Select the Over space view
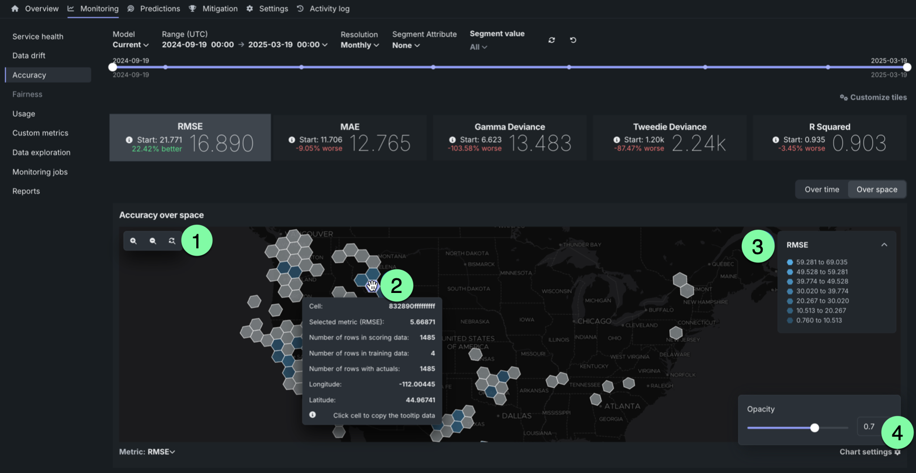Image resolution: width=916 pixels, height=473 pixels. click(876, 190)
